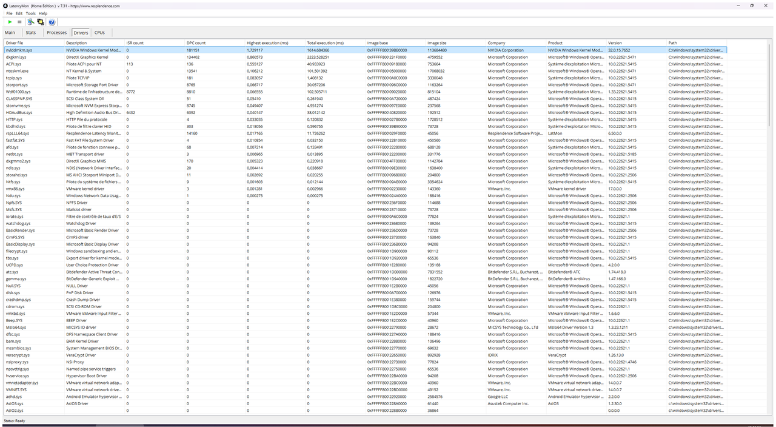
Task: Select the Ntfs.sys driver row
Action: tap(365, 182)
